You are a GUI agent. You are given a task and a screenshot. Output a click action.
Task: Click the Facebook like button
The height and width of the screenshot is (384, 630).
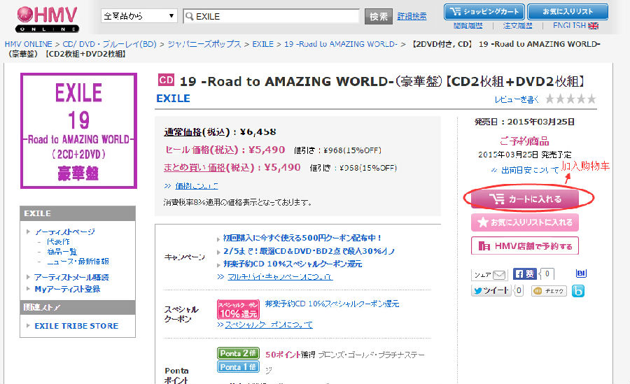[525, 274]
